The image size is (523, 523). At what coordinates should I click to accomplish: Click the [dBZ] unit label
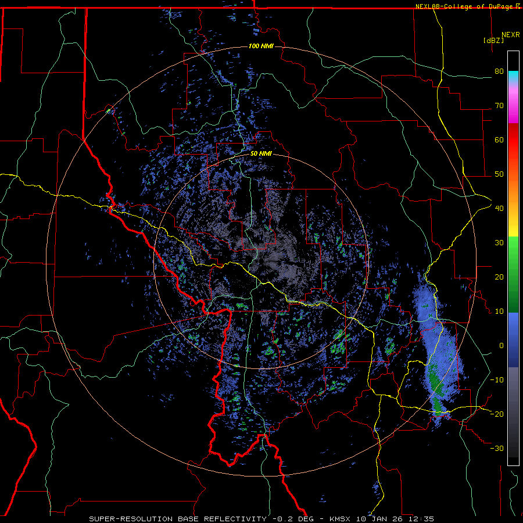click(x=493, y=40)
